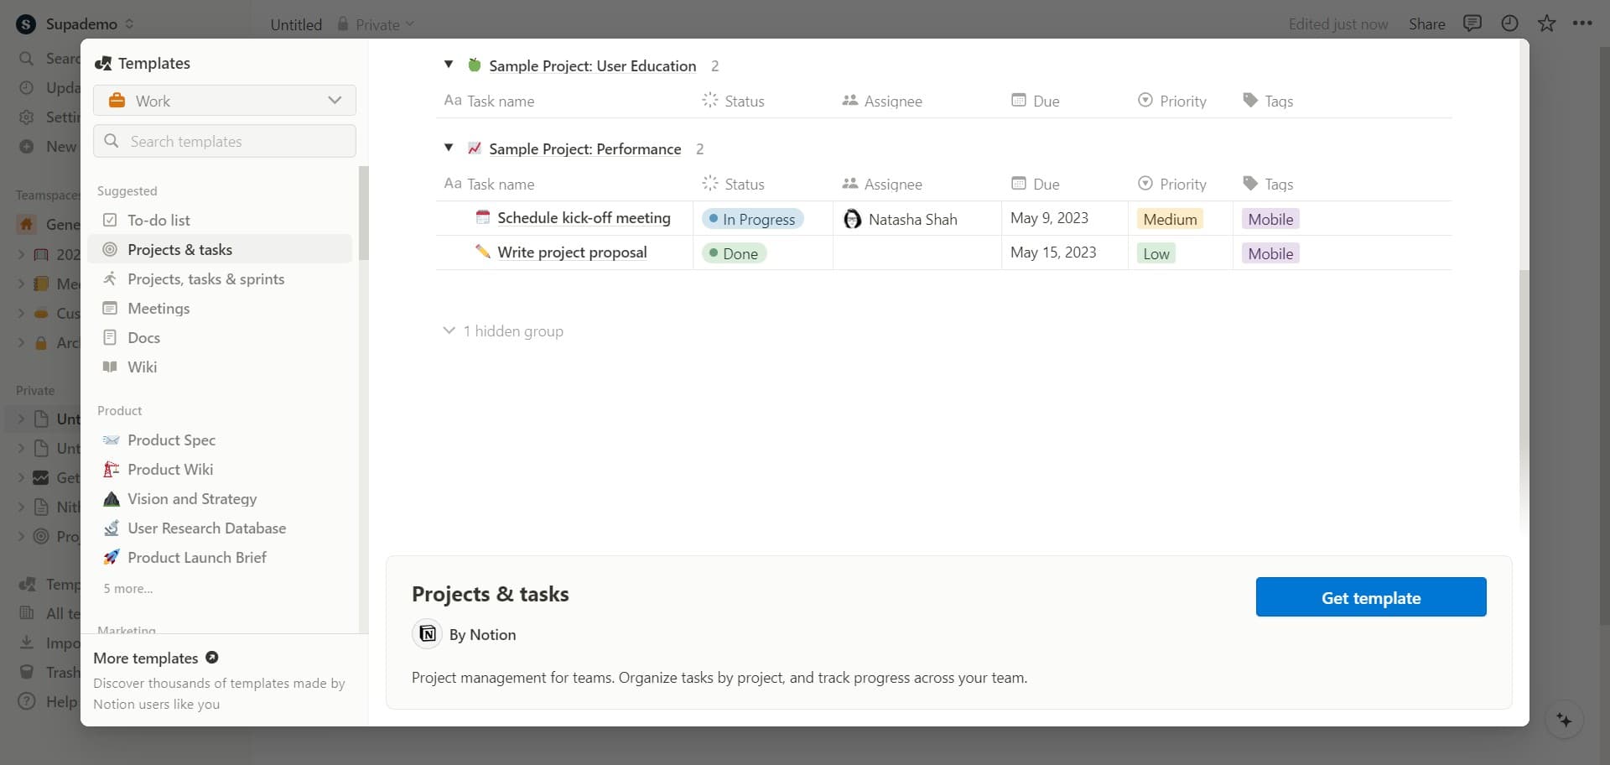Screen dimensions: 1610x765
Task: Show 5 more product templates
Action: click(x=128, y=589)
